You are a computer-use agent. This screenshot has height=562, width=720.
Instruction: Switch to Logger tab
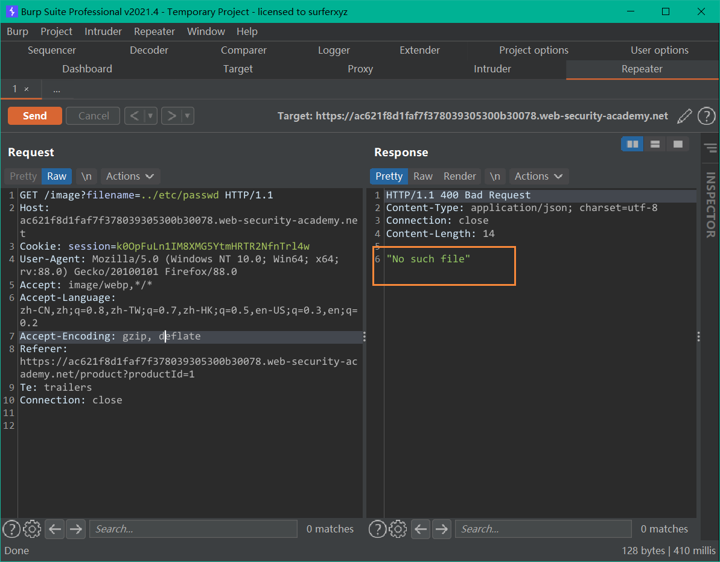tap(334, 51)
